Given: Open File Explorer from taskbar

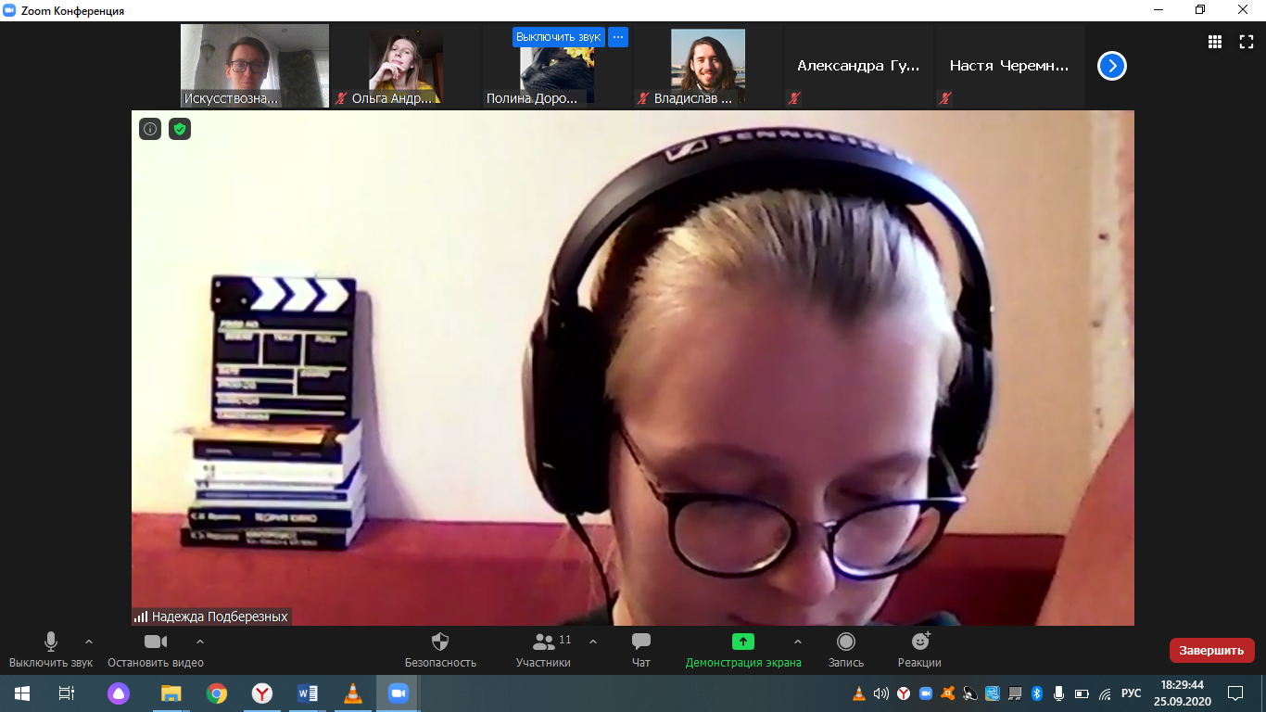Looking at the screenshot, I should (171, 693).
